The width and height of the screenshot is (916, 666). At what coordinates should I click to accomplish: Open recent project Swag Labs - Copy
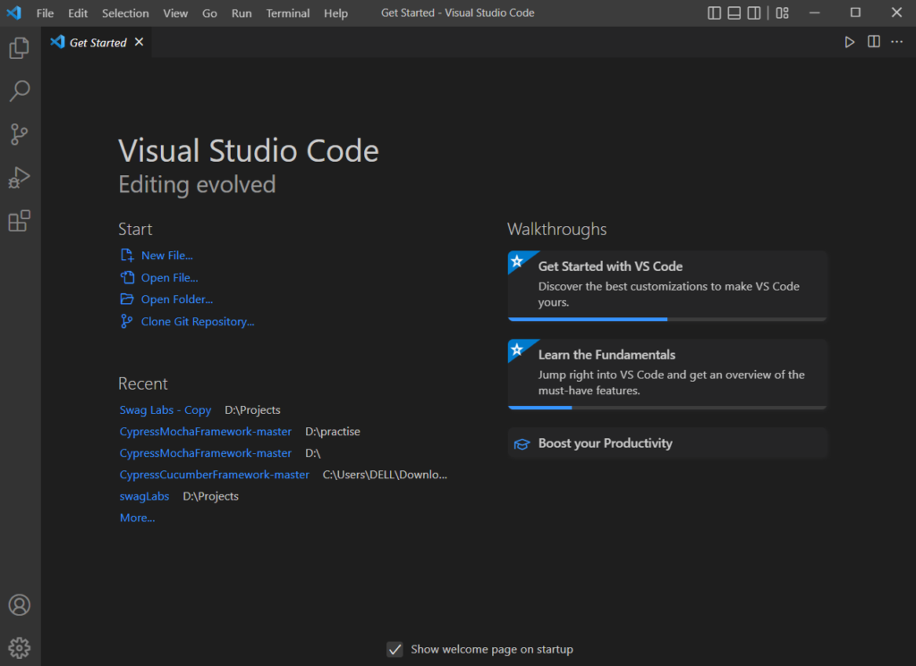(x=165, y=410)
